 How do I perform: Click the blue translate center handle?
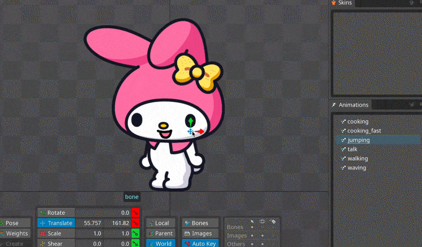point(190,131)
